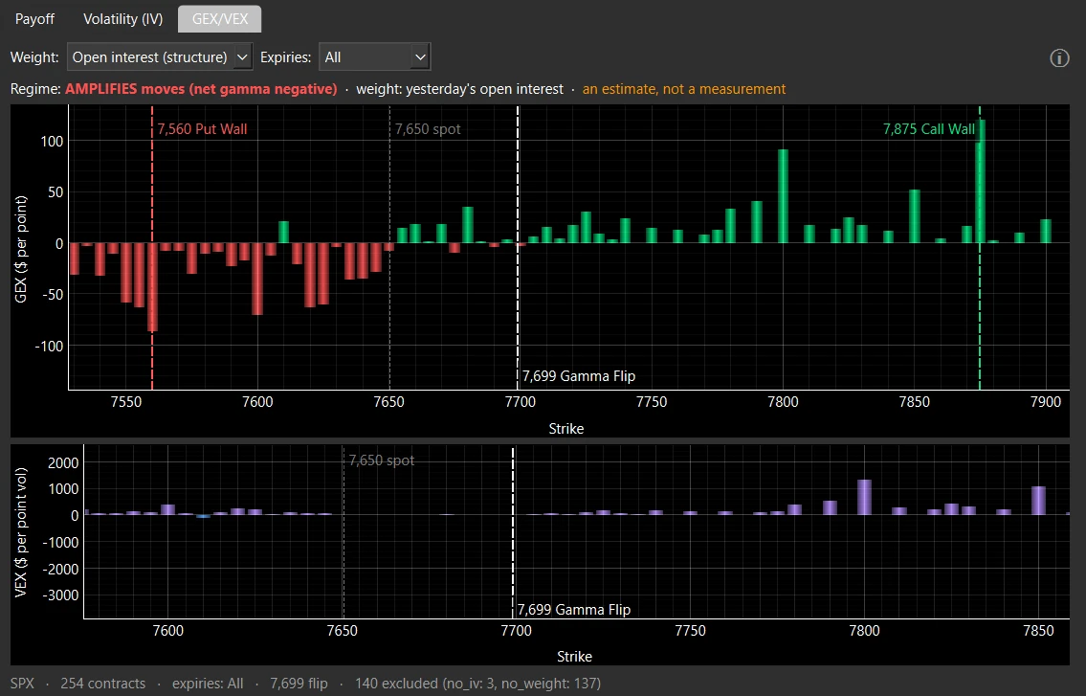This screenshot has height=696, width=1086.
Task: Open the Weight dropdown showing Open interest (structure)
Action: pos(160,56)
